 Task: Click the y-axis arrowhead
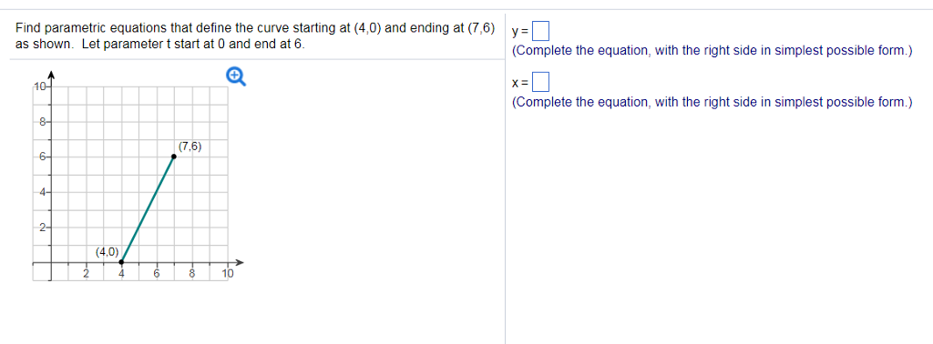[x=51, y=75]
